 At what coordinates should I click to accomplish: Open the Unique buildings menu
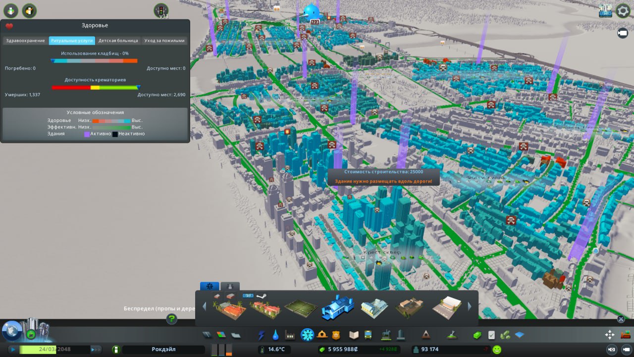click(x=400, y=335)
